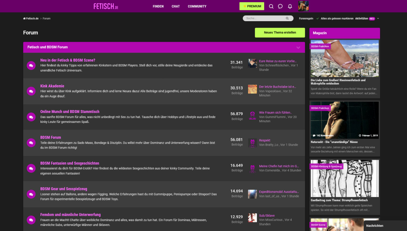Open notifications via the bell icon
This screenshot has height=231, width=407.
pyautogui.click(x=290, y=6)
